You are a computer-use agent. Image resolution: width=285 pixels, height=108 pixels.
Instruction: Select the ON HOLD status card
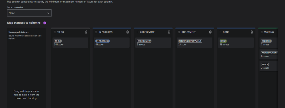point(269,43)
